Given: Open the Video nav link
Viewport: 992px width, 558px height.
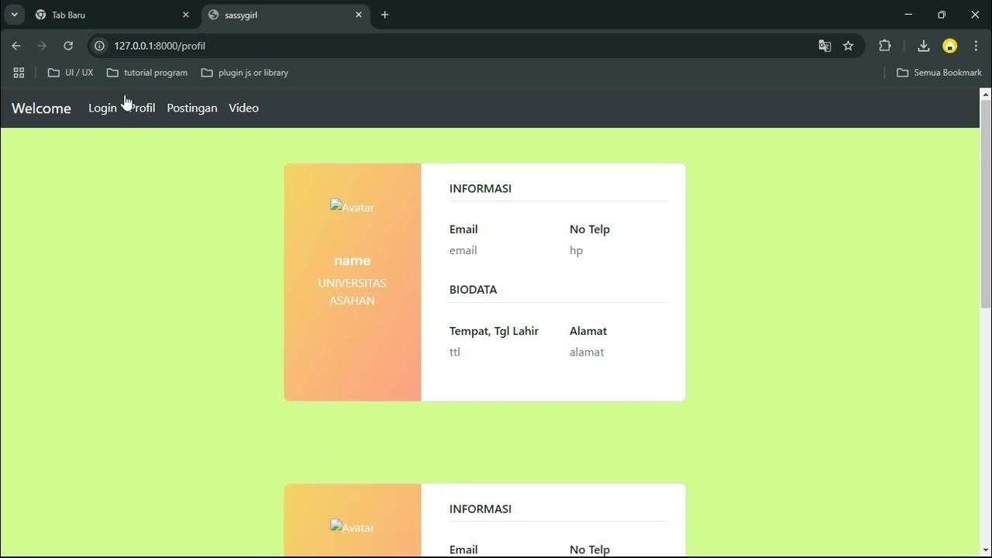Looking at the screenshot, I should [243, 108].
